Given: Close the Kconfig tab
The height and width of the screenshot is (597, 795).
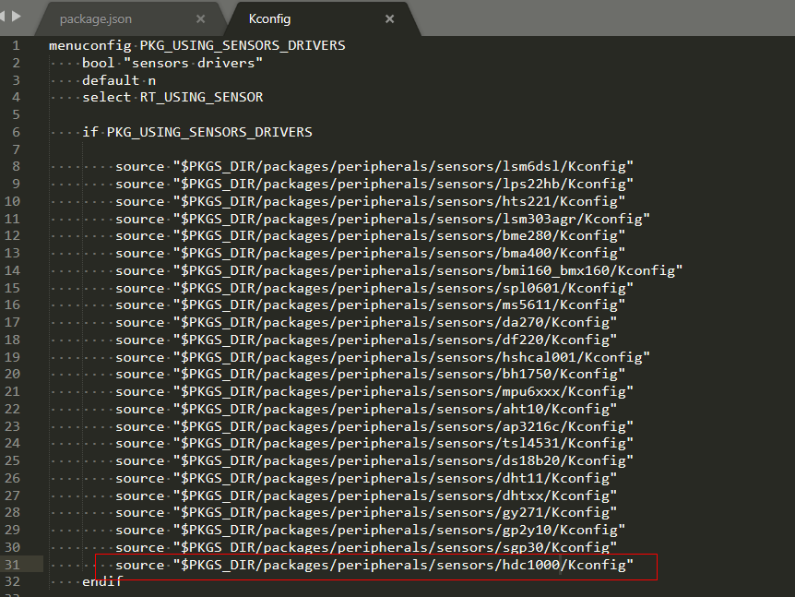Looking at the screenshot, I should 389,19.
